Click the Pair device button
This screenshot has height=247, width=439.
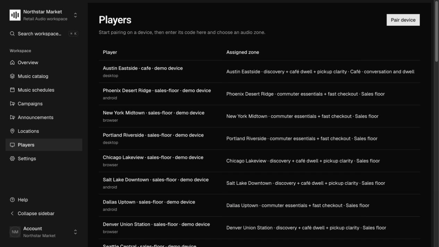click(403, 20)
